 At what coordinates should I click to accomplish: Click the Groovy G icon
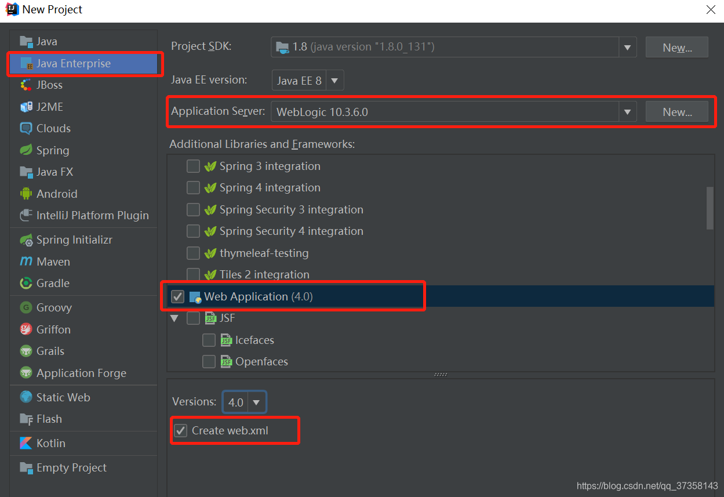pos(26,307)
